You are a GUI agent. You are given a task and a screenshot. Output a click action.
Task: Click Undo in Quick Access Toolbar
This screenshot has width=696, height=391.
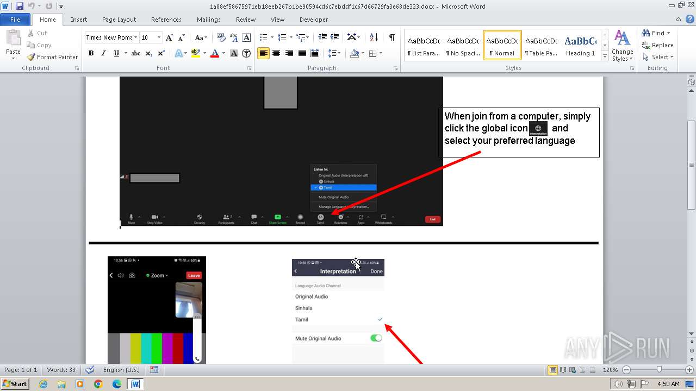31,6
